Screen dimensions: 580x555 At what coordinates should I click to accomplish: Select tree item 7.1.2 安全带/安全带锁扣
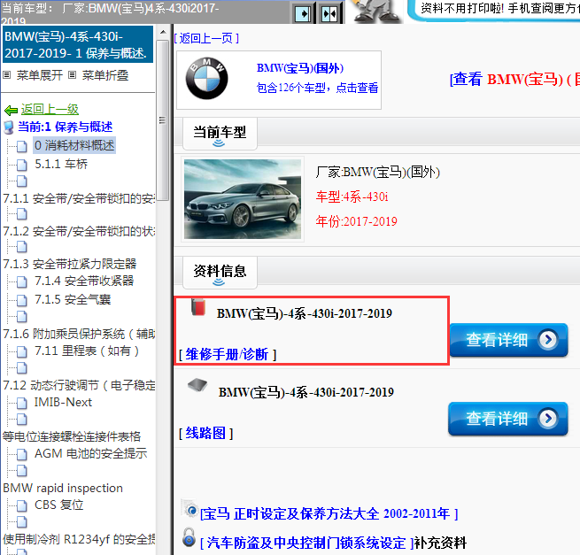pyautogui.click(x=79, y=231)
